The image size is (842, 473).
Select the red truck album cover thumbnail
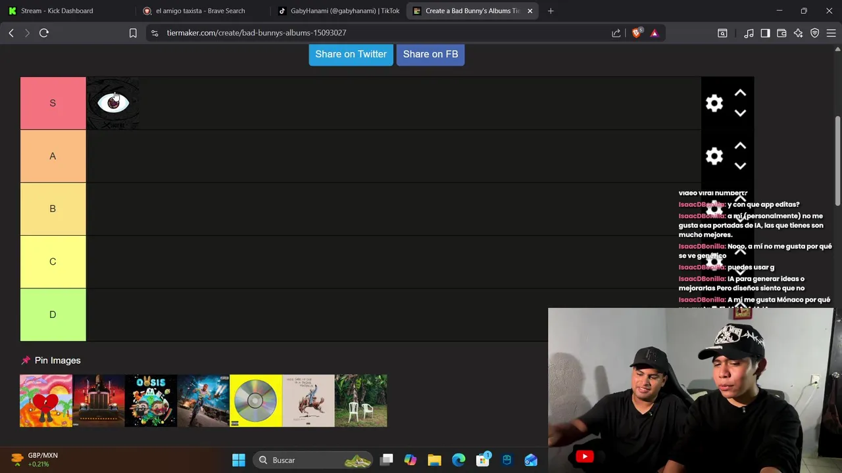pyautogui.click(x=99, y=401)
